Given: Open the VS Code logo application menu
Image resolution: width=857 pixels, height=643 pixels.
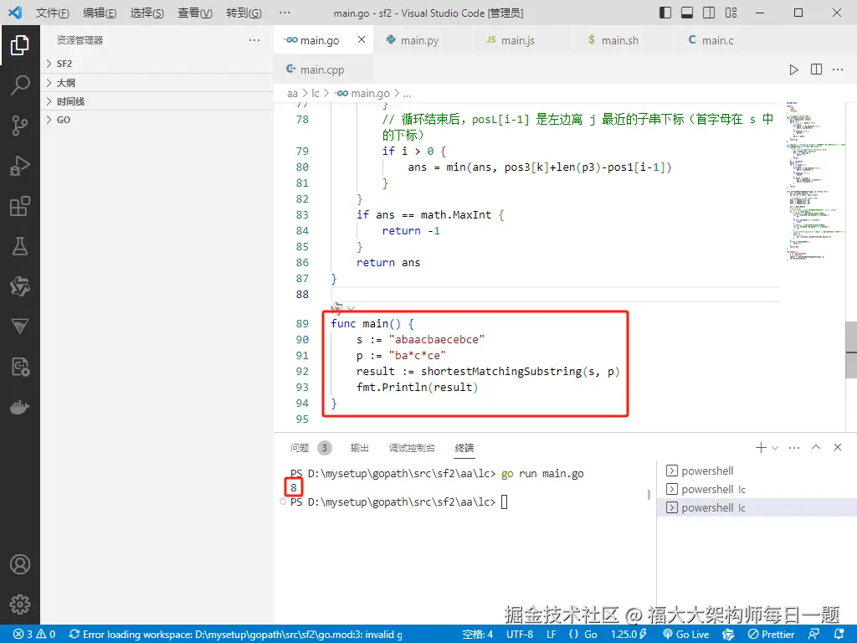Looking at the screenshot, I should [15, 13].
